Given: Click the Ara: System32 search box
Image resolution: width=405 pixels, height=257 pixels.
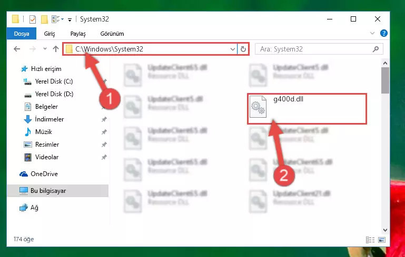Looking at the screenshot, I should (x=319, y=49).
